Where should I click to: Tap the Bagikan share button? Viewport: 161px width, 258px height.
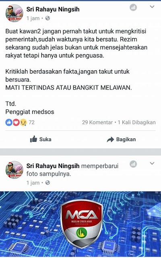click(121, 139)
